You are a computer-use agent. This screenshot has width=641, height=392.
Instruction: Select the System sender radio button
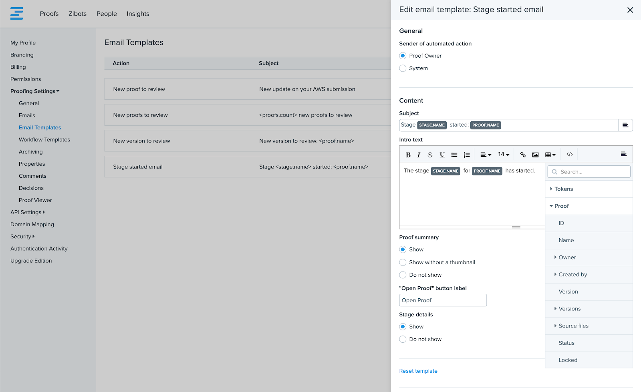tap(403, 68)
